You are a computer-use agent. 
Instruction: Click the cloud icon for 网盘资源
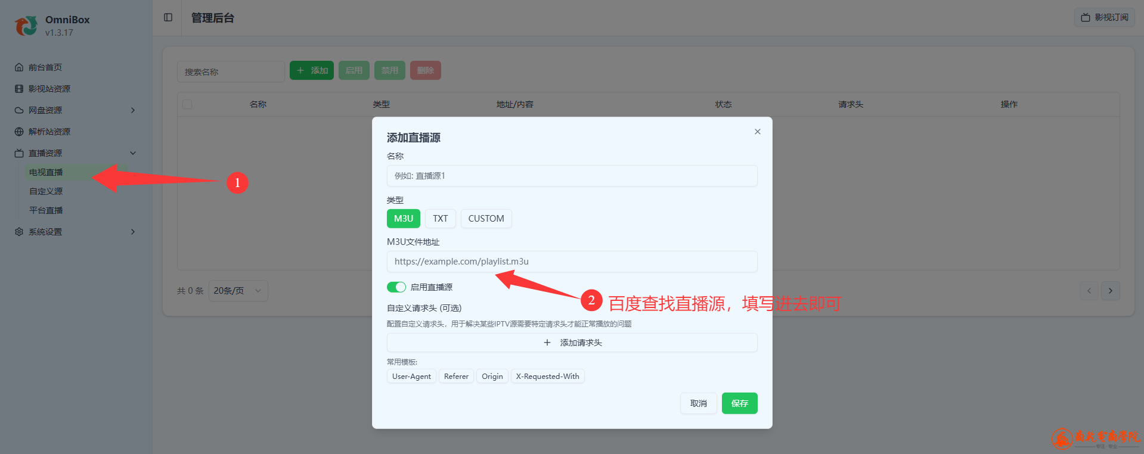[19, 110]
